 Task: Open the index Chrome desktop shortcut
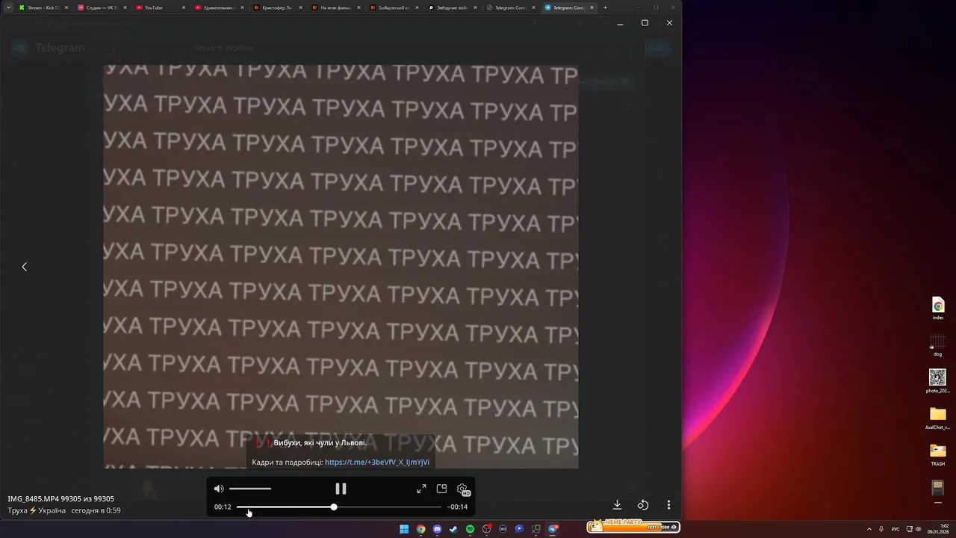938,308
